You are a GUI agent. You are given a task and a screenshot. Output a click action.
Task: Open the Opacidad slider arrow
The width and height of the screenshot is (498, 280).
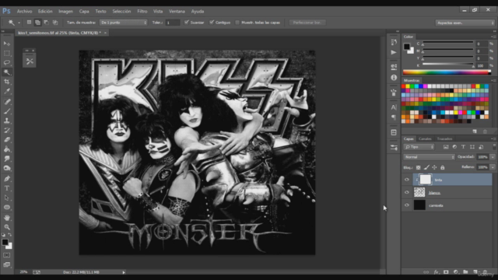point(493,157)
